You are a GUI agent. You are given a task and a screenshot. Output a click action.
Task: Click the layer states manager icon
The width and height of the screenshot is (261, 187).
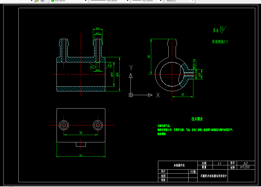[43, 1]
